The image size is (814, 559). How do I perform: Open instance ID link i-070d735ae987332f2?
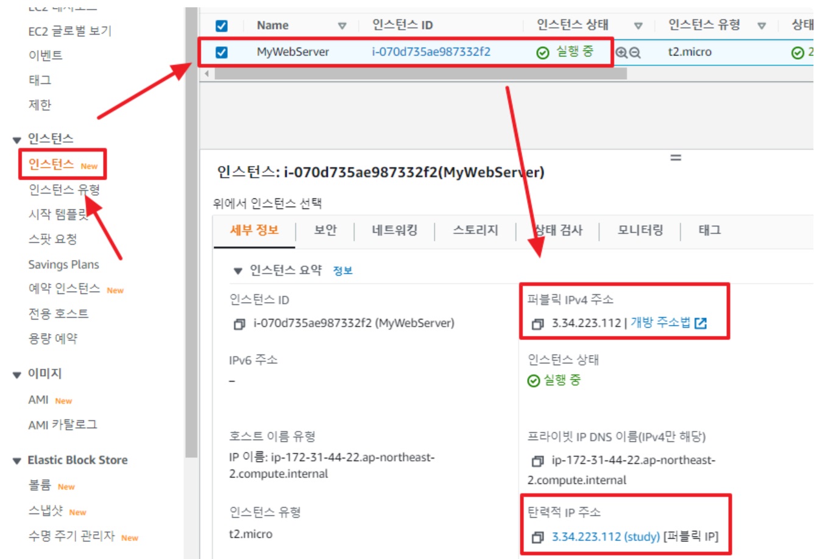tap(431, 52)
